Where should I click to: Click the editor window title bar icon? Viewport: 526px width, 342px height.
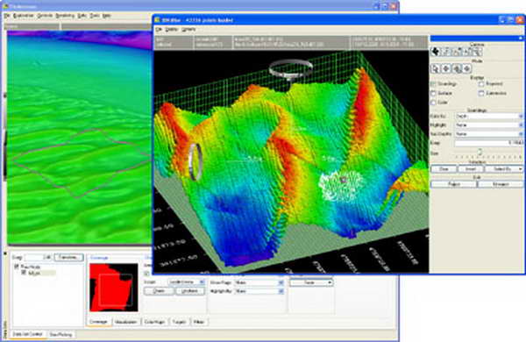click(157, 20)
